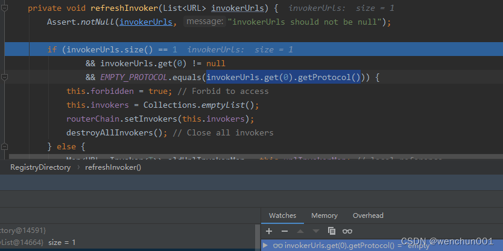Click the vertical scrollbar of the variables panel
This screenshot has width=503, height=251.
point(258,237)
